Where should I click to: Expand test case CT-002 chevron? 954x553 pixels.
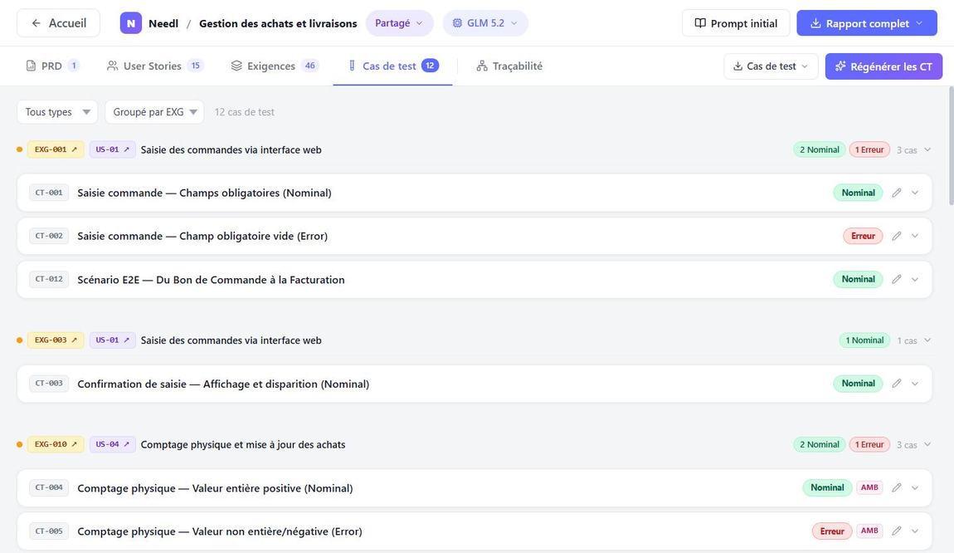(x=915, y=237)
